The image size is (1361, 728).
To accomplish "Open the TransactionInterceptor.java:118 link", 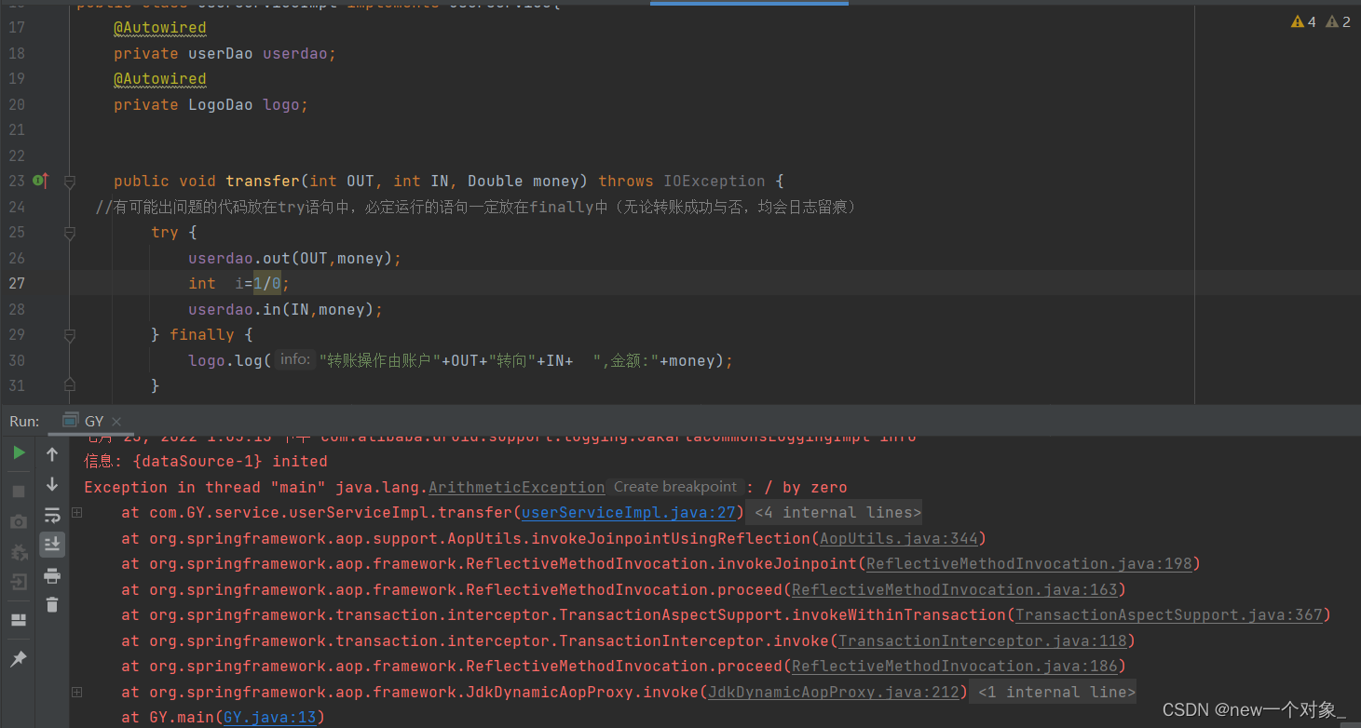I will 982,640.
